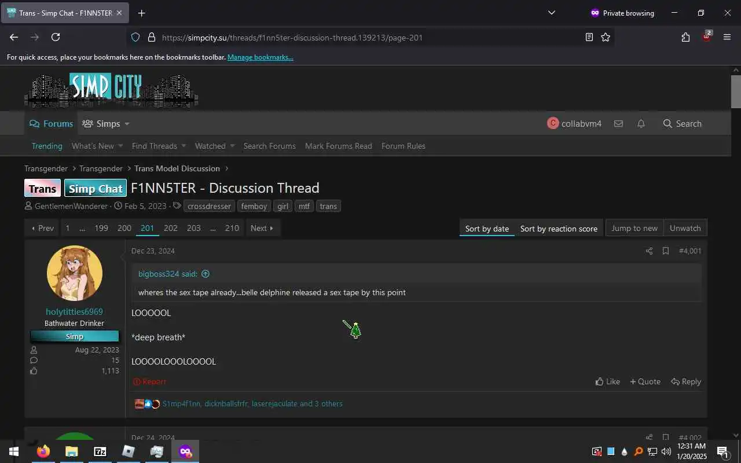Jump to bigboss324 quoted post arrow
The width and height of the screenshot is (741, 463).
tap(205, 274)
